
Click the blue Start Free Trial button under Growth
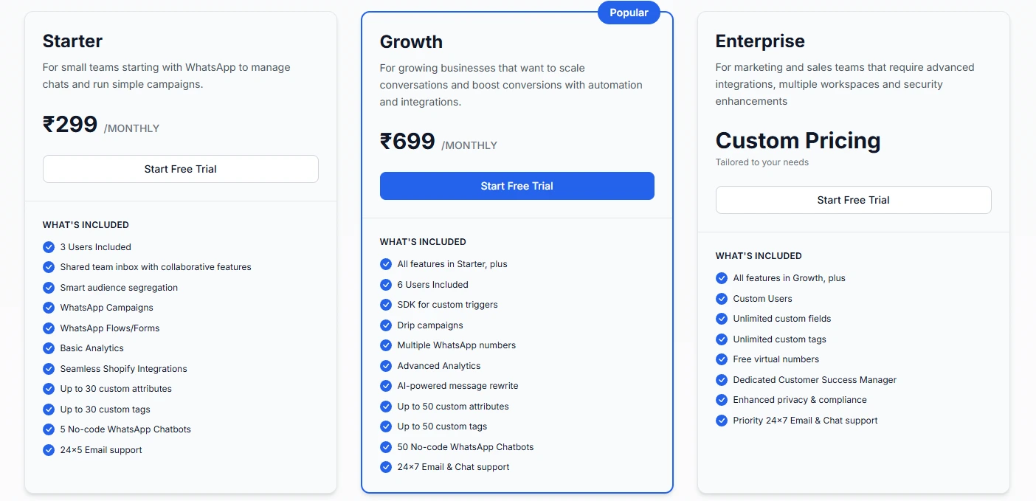click(517, 186)
